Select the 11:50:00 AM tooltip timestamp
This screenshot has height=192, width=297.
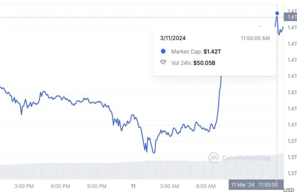tap(255, 38)
